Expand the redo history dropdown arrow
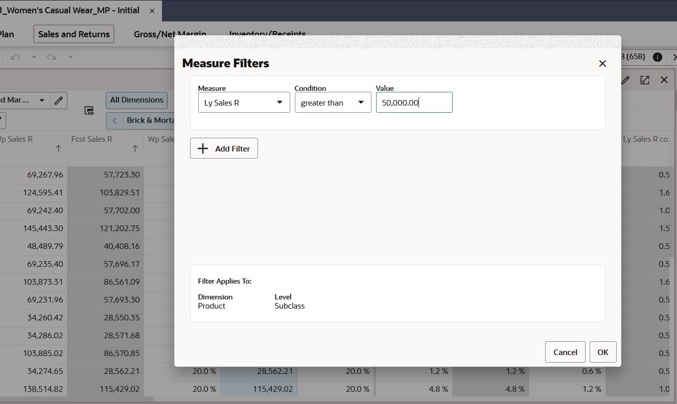This screenshot has height=404, width=677. pos(71,57)
